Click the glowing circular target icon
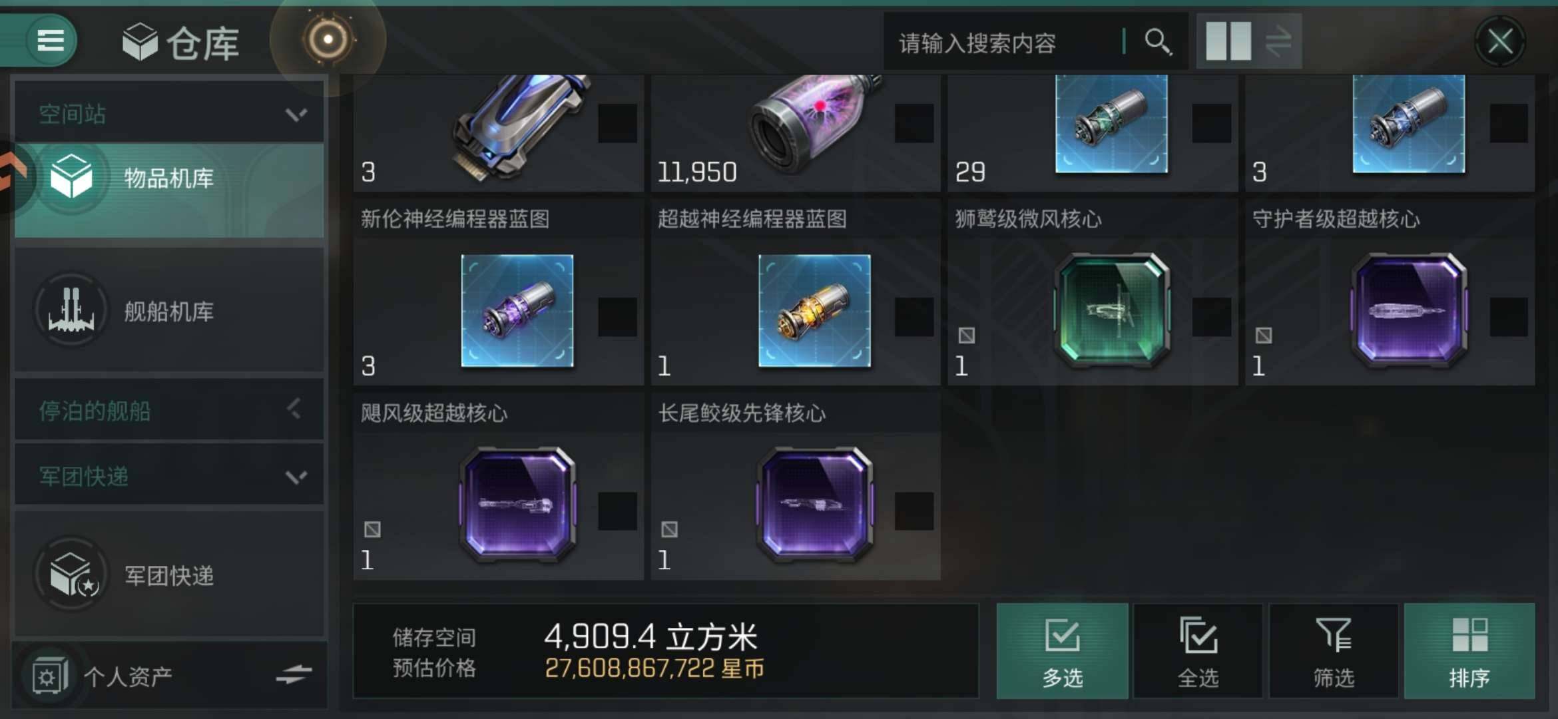 tap(328, 39)
